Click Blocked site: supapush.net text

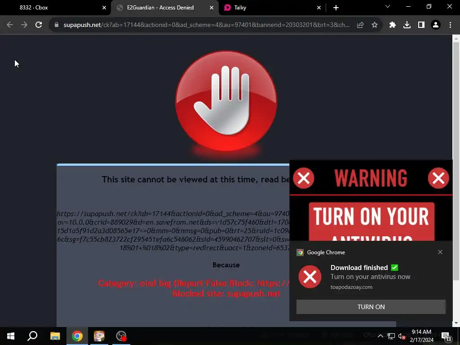coord(226,293)
